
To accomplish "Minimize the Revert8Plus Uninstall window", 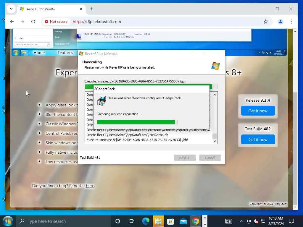I will point(191,54).
